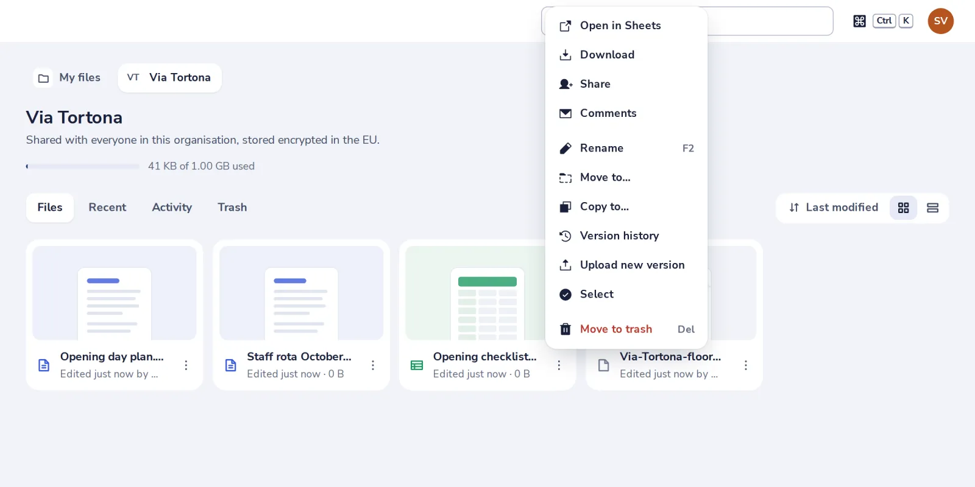Image resolution: width=975 pixels, height=487 pixels.
Task: Open more options for Staff rota October
Action: click(373, 365)
